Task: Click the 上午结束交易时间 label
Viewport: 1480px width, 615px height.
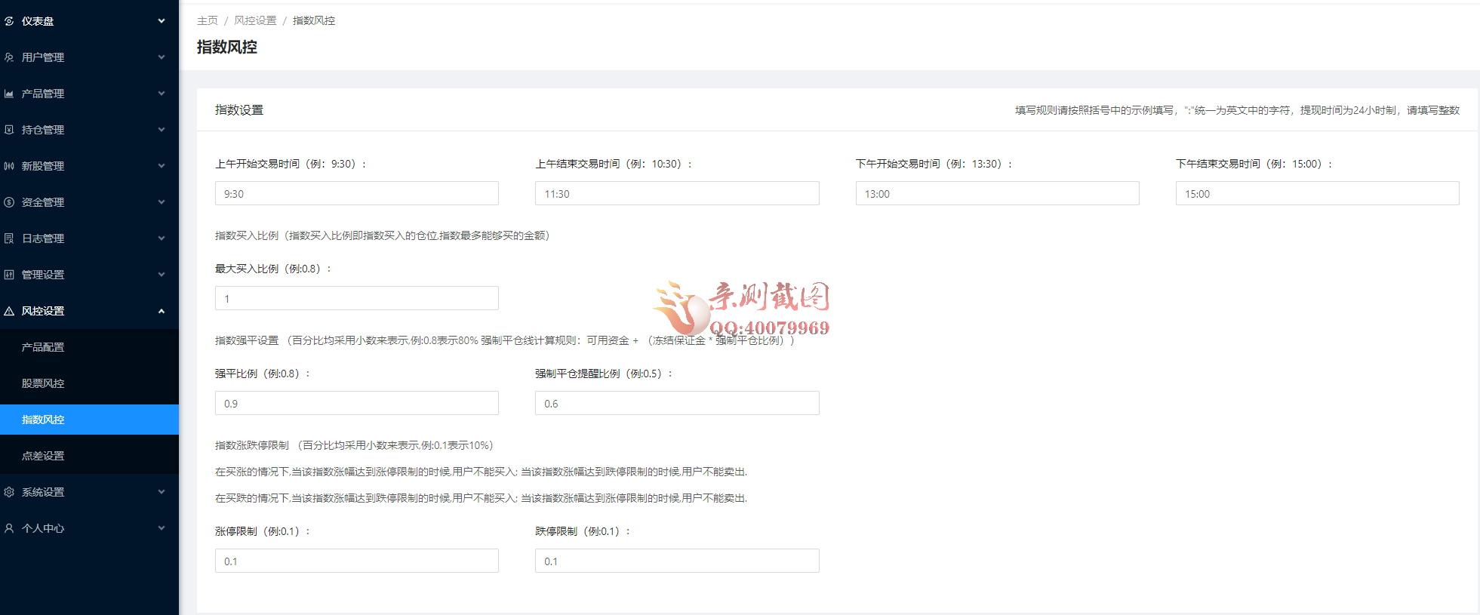Action: 614,164
